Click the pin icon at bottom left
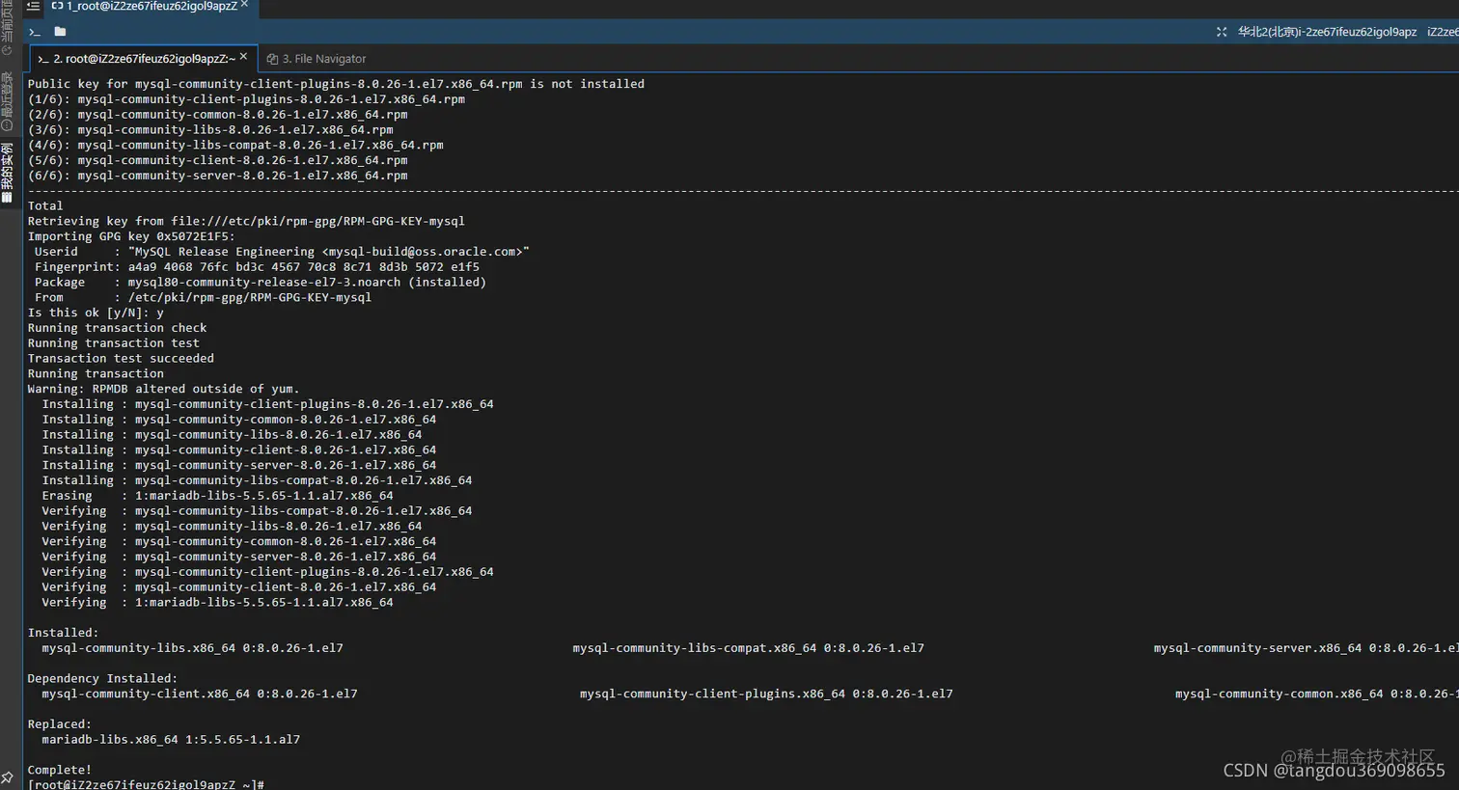Screen dimensions: 1459x790 point(8,777)
